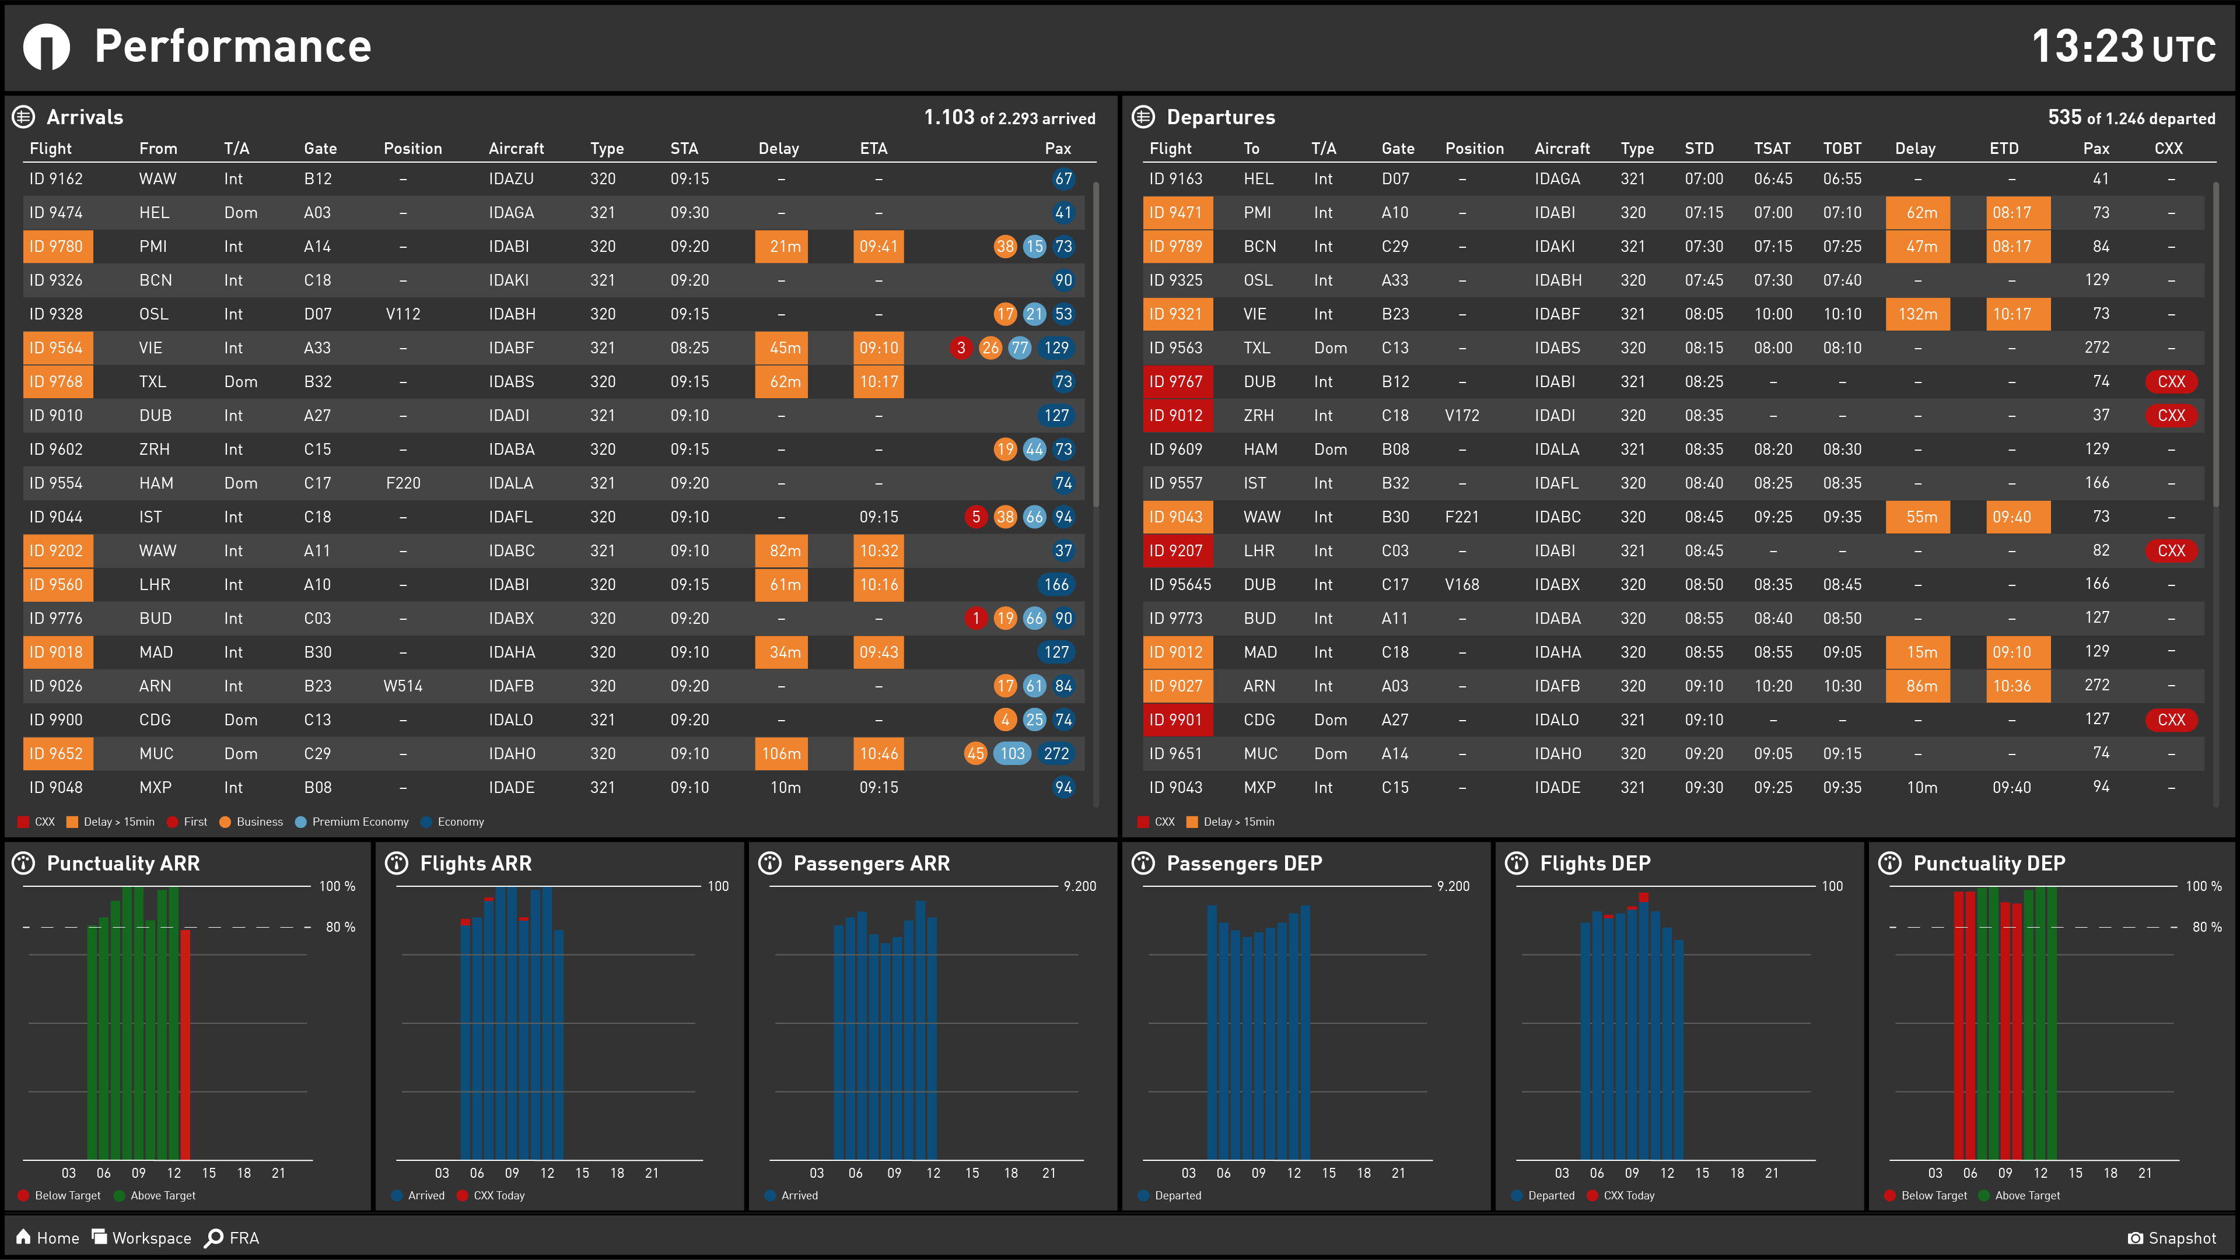Go to Home in the bottom bar
The width and height of the screenshot is (2240, 1260).
coord(48,1237)
